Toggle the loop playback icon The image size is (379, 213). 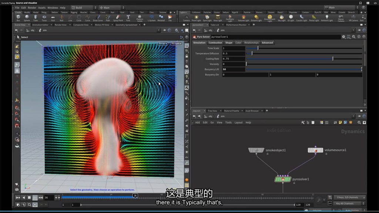pyautogui.click(x=29, y=204)
